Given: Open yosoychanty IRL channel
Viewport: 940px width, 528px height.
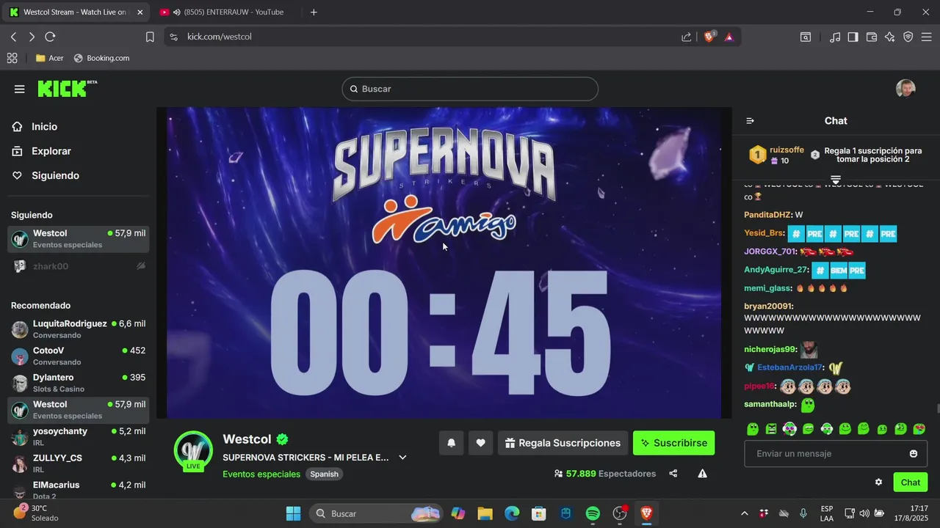Looking at the screenshot, I should [x=78, y=436].
